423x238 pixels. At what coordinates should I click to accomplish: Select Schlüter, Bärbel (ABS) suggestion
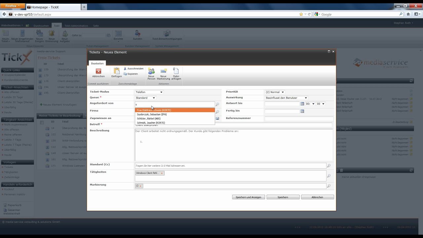(x=175, y=118)
